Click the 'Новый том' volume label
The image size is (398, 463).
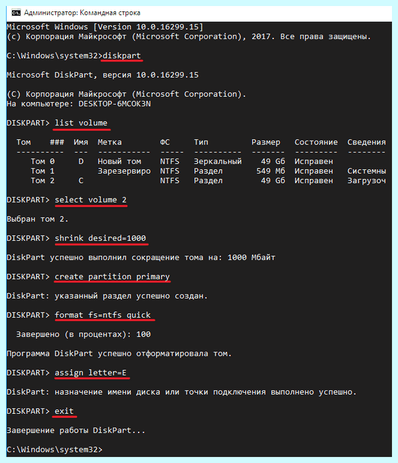(x=119, y=161)
